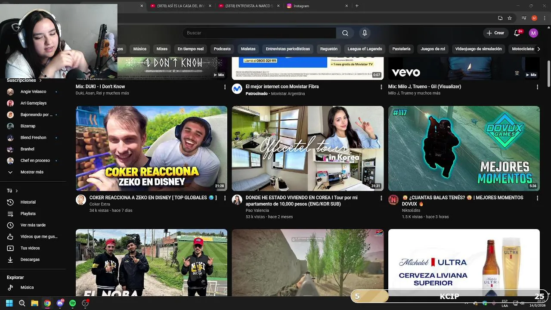
Task: Select the Mixes filter chip
Action: pyautogui.click(x=162, y=49)
